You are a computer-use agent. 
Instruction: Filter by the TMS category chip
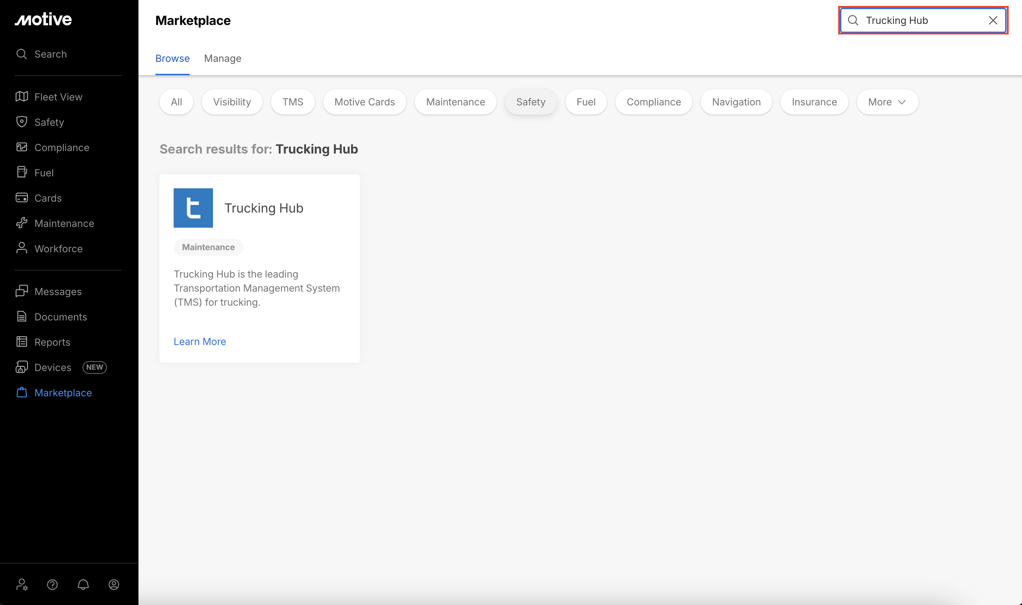[292, 102]
